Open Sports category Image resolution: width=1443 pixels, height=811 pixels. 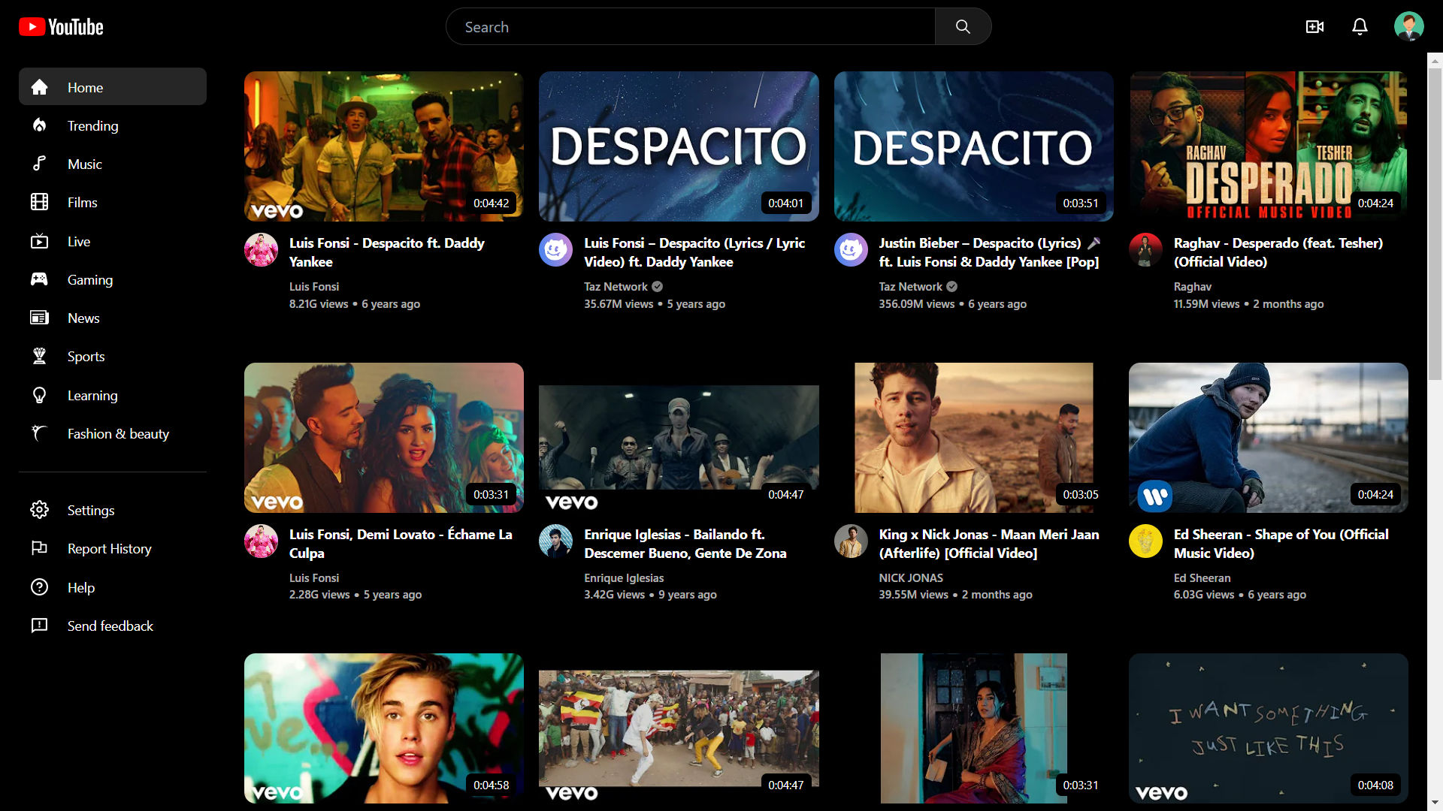[x=113, y=356]
